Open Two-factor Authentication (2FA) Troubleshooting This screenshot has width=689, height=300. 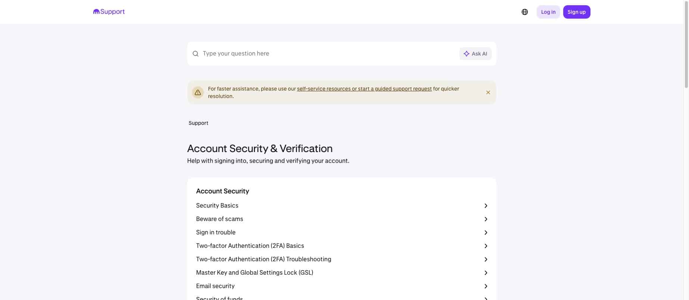pyautogui.click(x=342, y=259)
